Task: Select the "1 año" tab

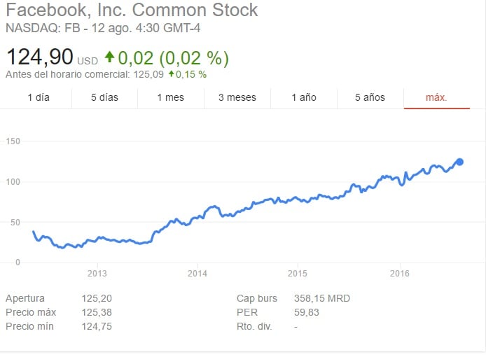Action: pyautogui.click(x=304, y=97)
